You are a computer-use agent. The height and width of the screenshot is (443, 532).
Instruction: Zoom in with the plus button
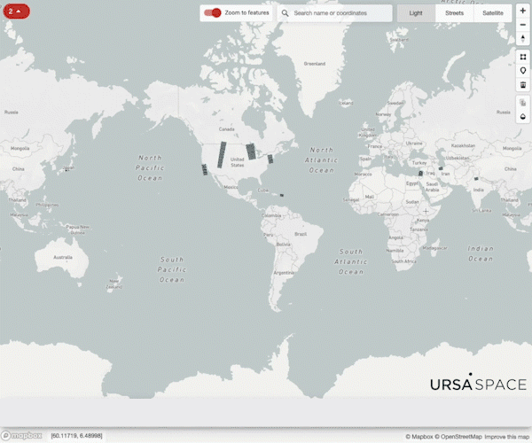pos(522,11)
